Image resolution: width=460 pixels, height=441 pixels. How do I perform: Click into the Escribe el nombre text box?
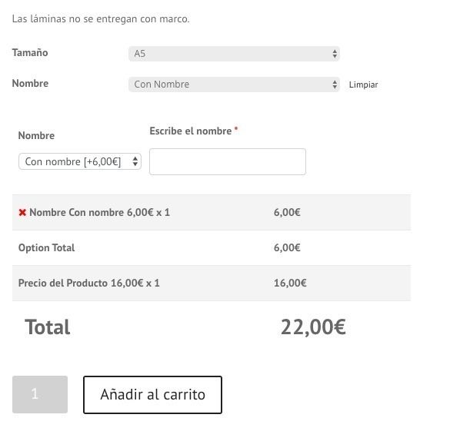(228, 162)
